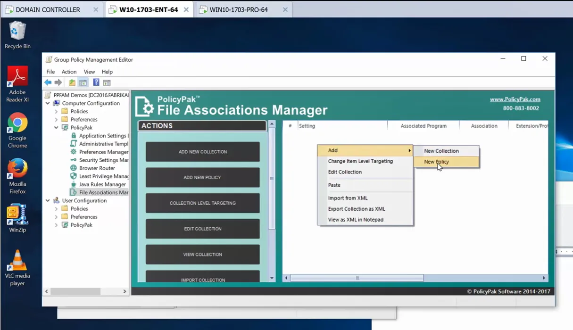The width and height of the screenshot is (573, 330).
Task: Click the ADD NEW COLLECTION button
Action: (x=203, y=152)
